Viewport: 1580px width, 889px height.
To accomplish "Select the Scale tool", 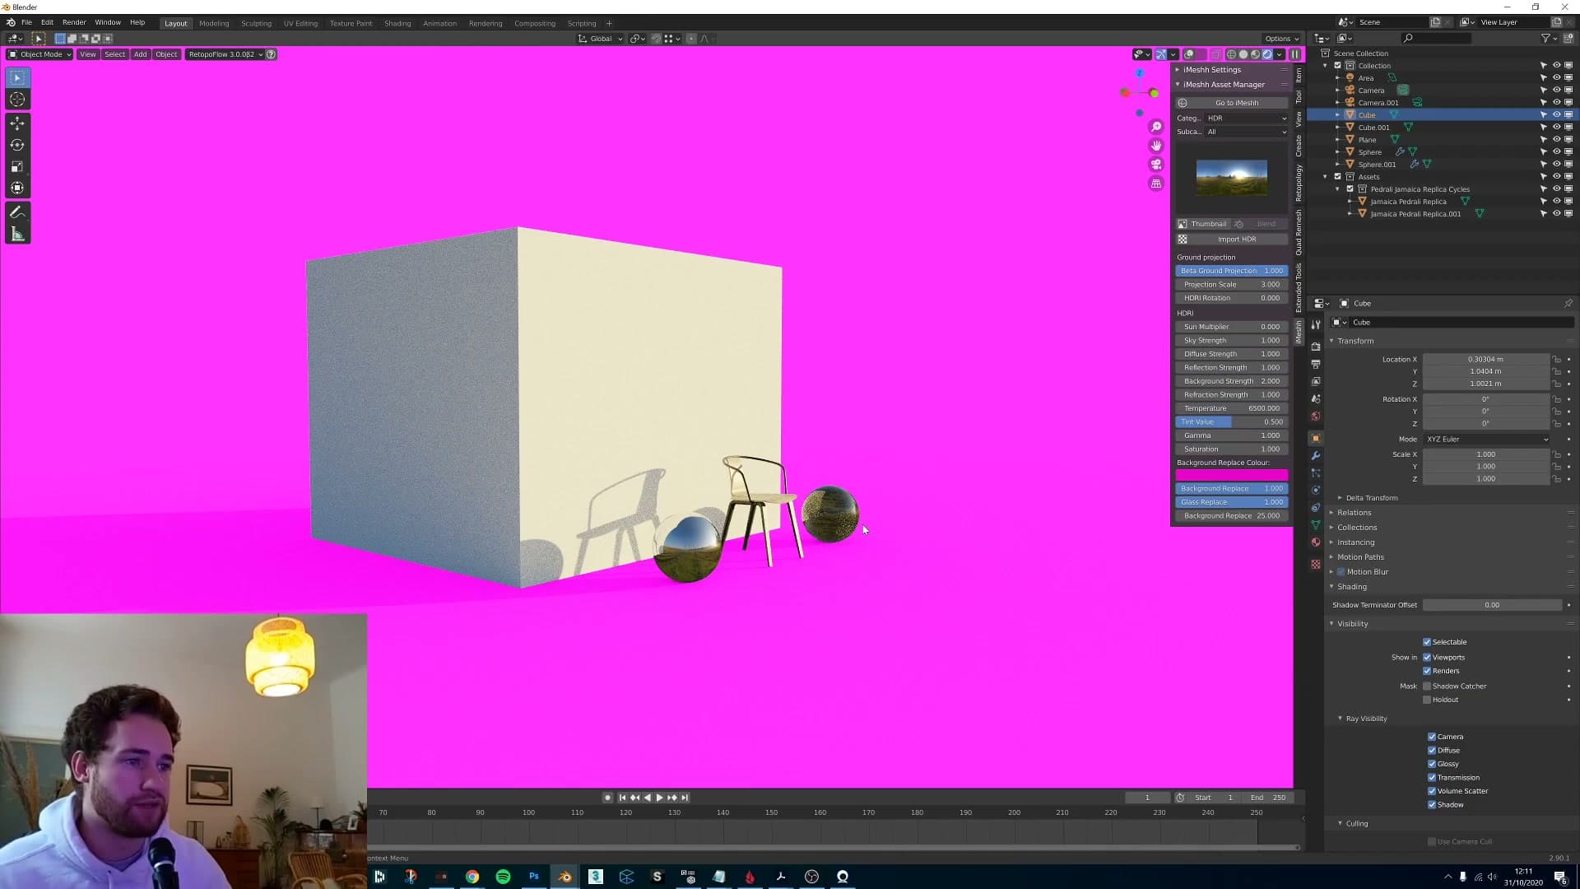I will click(x=17, y=166).
